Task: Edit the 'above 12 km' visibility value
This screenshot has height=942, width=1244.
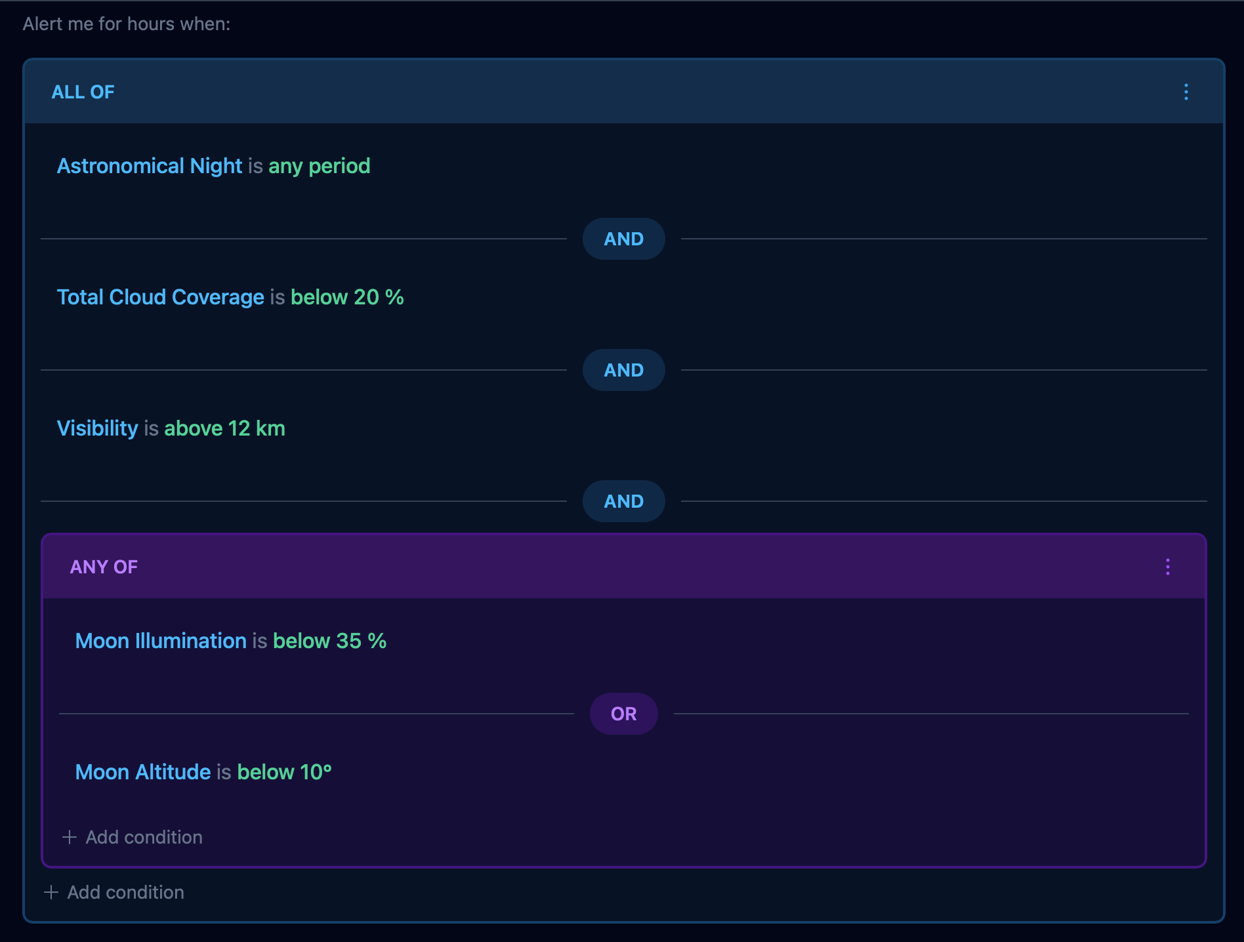Action: (x=225, y=428)
